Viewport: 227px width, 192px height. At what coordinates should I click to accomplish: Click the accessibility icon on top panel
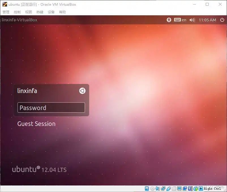click(x=169, y=20)
